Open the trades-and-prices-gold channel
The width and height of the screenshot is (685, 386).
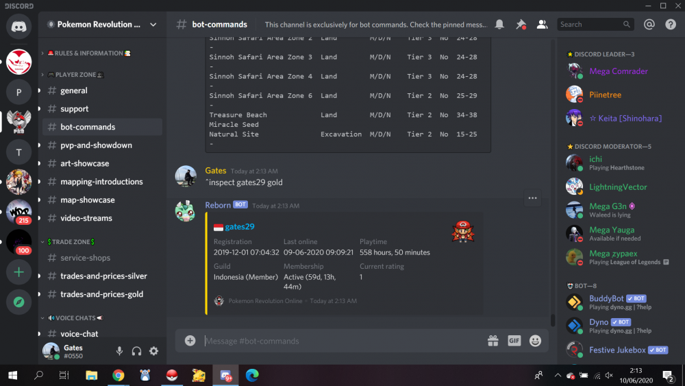[101, 294]
